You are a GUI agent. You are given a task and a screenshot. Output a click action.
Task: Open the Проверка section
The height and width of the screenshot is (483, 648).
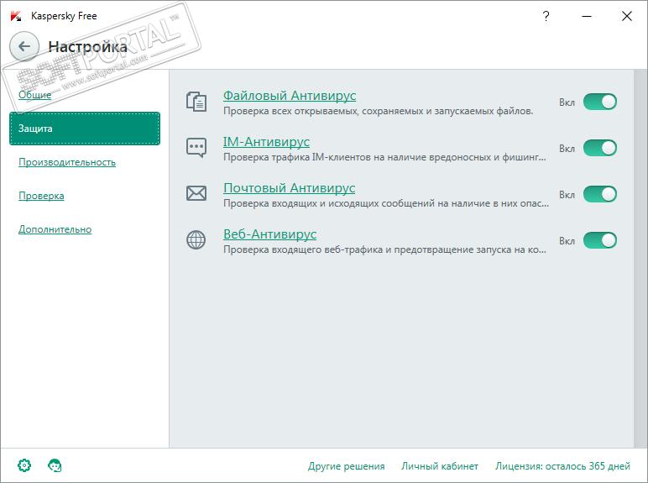[x=41, y=196]
